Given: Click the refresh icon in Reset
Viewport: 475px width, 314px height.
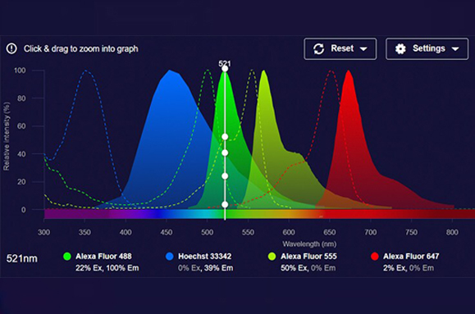Looking at the screenshot, I should click(x=318, y=48).
